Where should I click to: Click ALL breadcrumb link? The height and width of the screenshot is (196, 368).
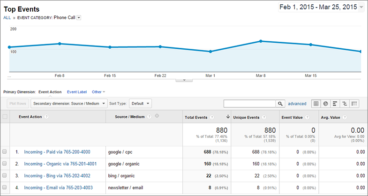click(x=7, y=18)
